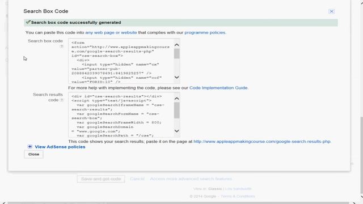Click the page's vertical scrollbar thumb on right edge
The width and height of the screenshot is (363, 204).
361,155
